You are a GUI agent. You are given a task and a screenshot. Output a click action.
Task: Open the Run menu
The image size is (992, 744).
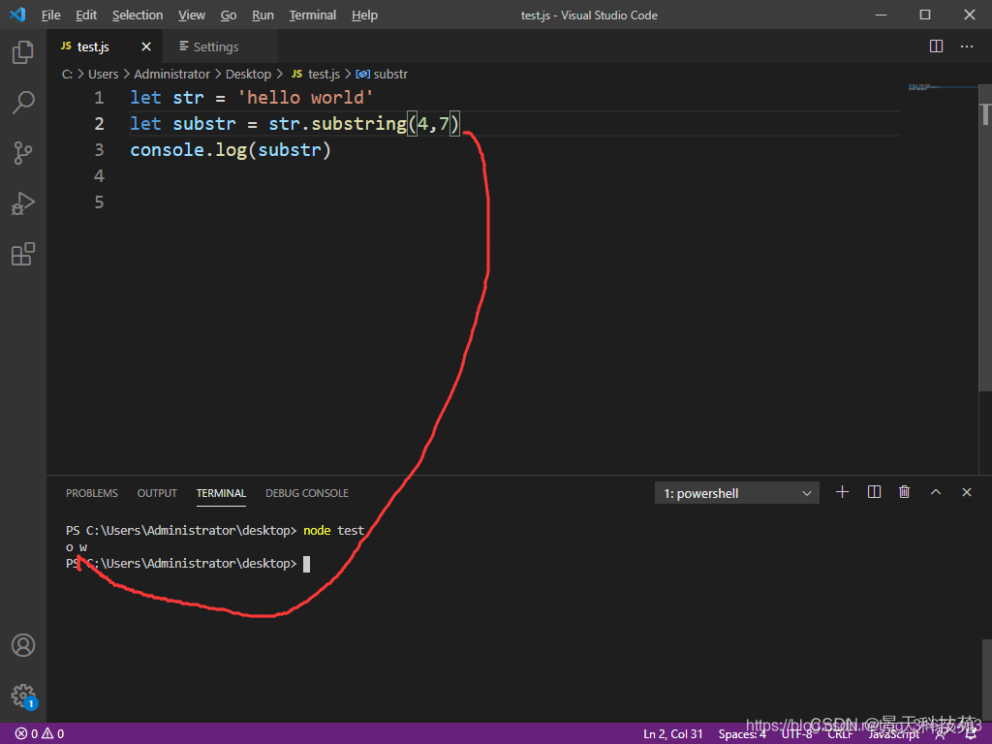point(263,15)
